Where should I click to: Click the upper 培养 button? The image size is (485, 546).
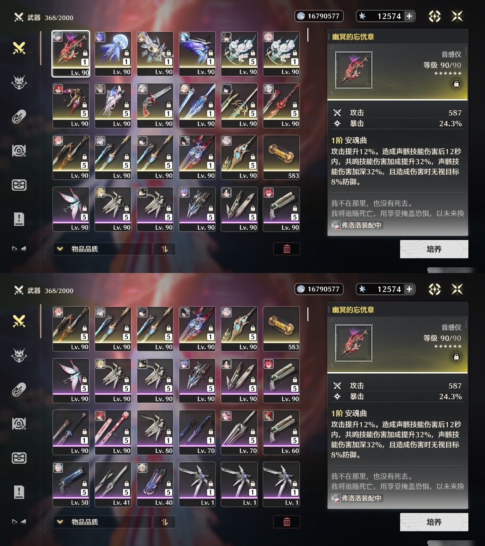[x=434, y=249]
